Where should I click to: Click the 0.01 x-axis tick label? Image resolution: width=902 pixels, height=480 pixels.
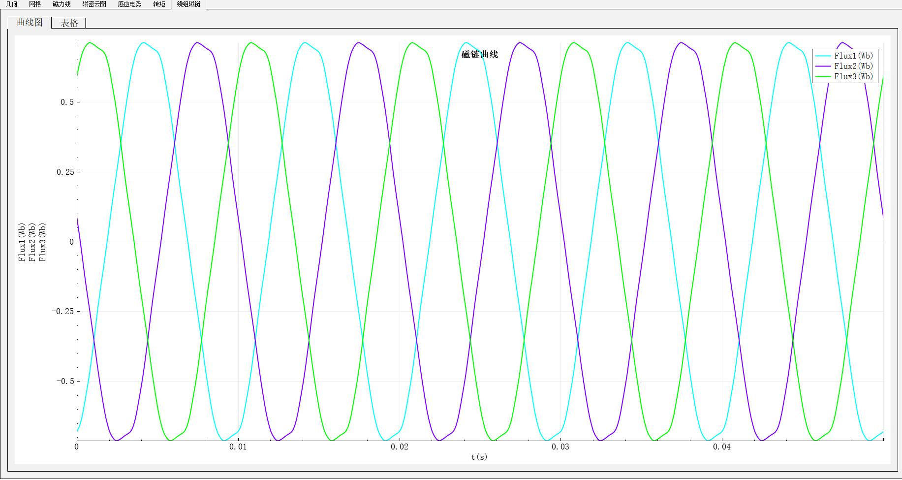point(238,447)
